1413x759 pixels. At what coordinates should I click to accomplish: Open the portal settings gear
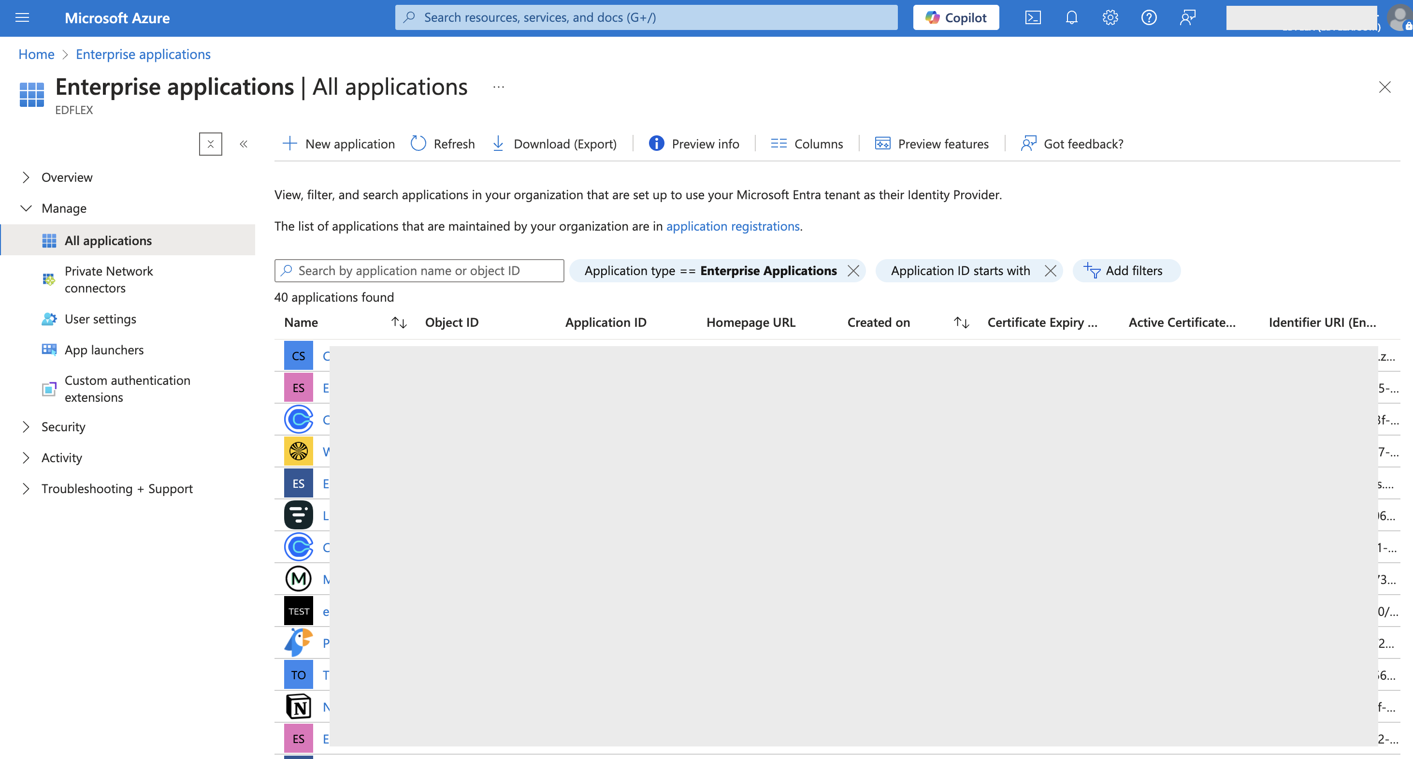click(1110, 17)
